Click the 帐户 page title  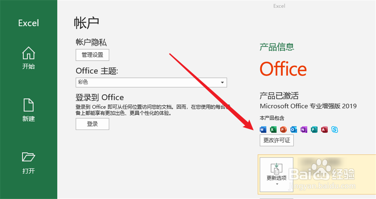(x=86, y=23)
